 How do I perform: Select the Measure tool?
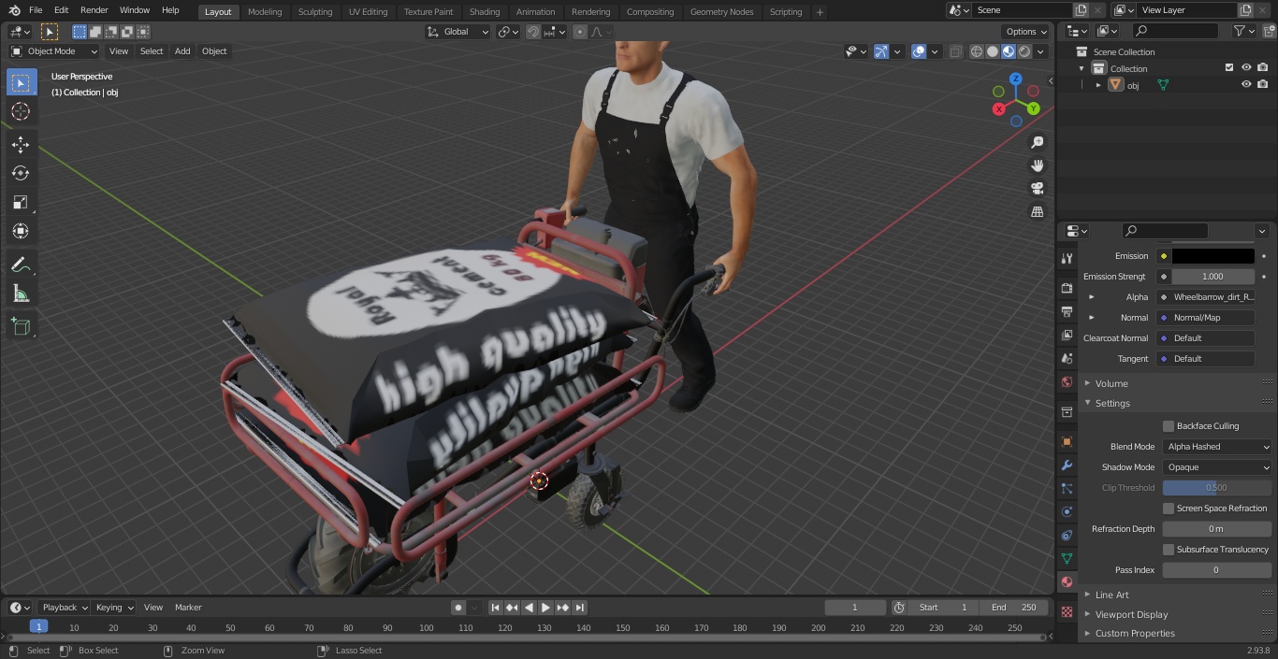[21, 294]
